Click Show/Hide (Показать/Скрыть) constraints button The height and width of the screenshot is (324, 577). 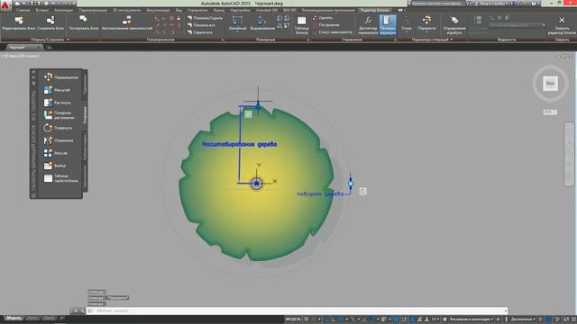[205, 18]
